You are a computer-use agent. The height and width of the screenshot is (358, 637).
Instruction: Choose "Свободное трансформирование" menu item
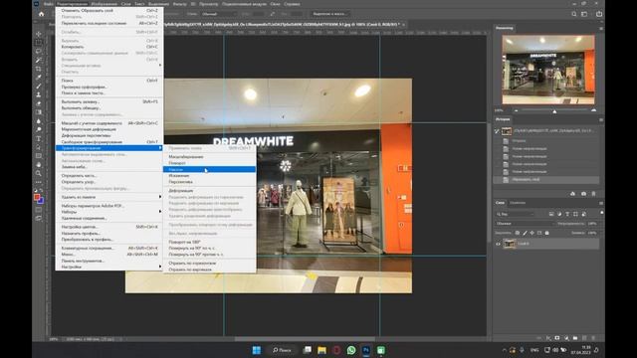pos(108,142)
